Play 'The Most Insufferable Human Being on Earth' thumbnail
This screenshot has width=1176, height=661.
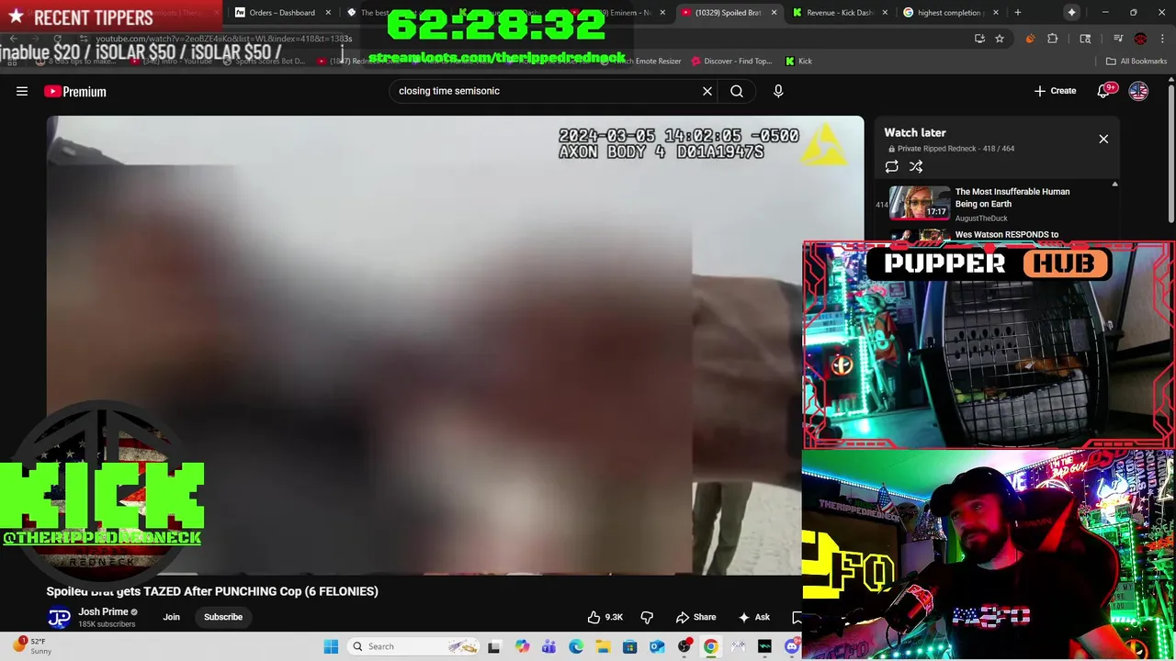pos(919,203)
